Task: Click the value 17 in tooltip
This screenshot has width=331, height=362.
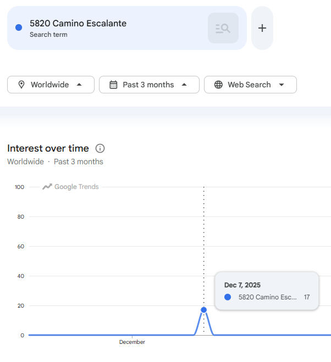Action: coord(307,297)
